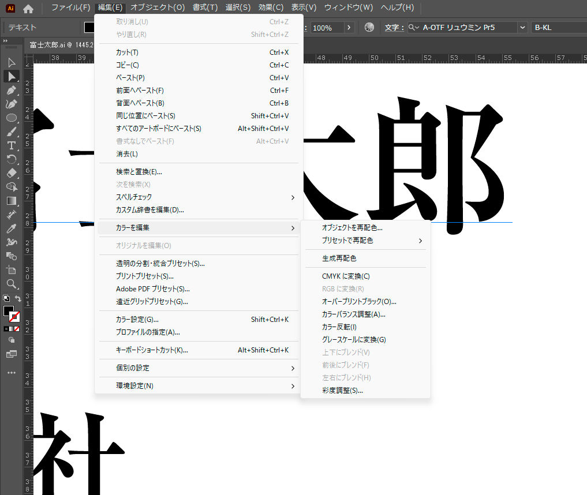Click the Stroke none box in toolbar
This screenshot has width=587, height=495.
[x=14, y=317]
